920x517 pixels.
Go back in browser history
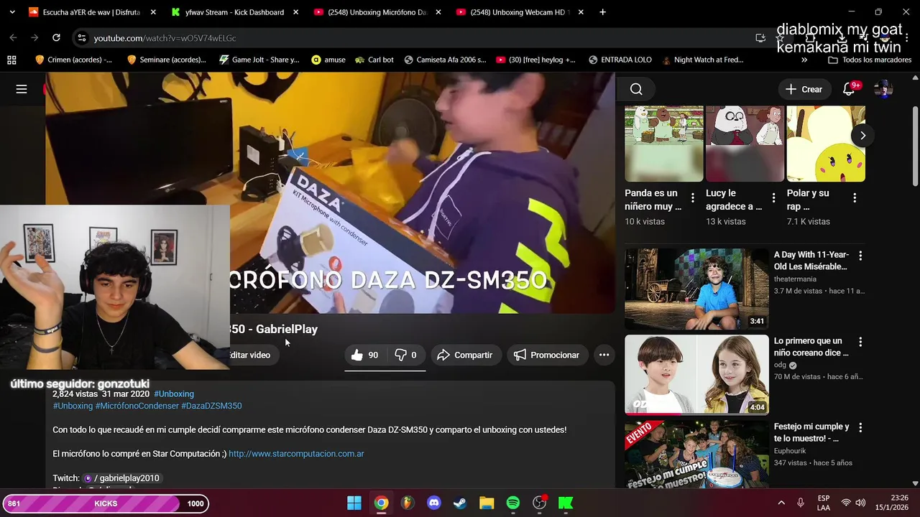coord(13,37)
